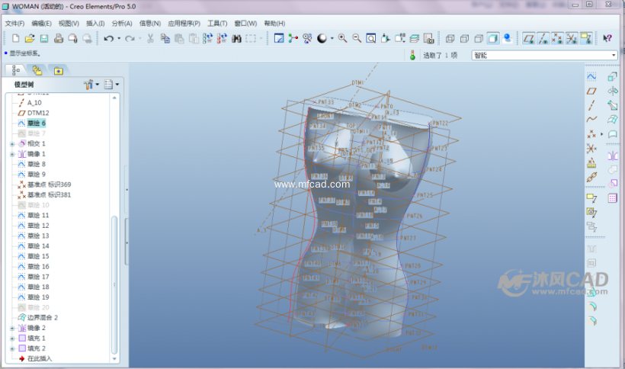Select the datum plane tool icon
625x369 pixels.
tap(591, 91)
